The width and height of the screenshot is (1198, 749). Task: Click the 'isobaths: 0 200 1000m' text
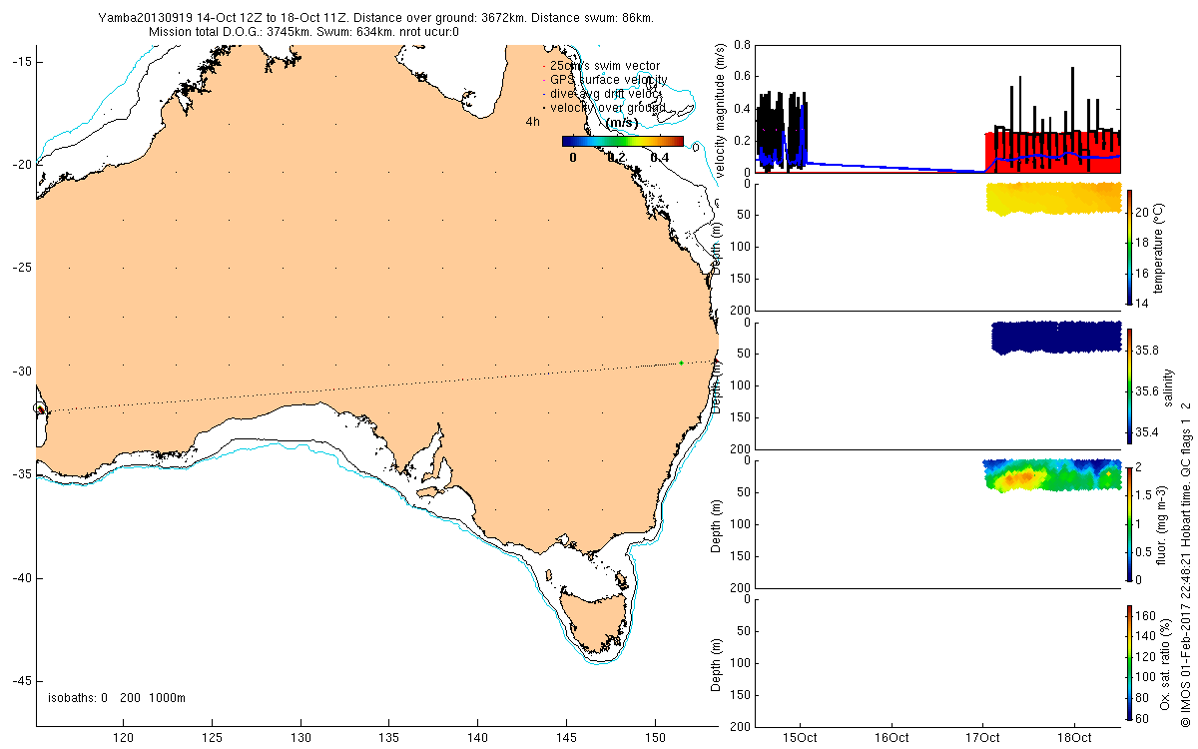click(x=117, y=697)
